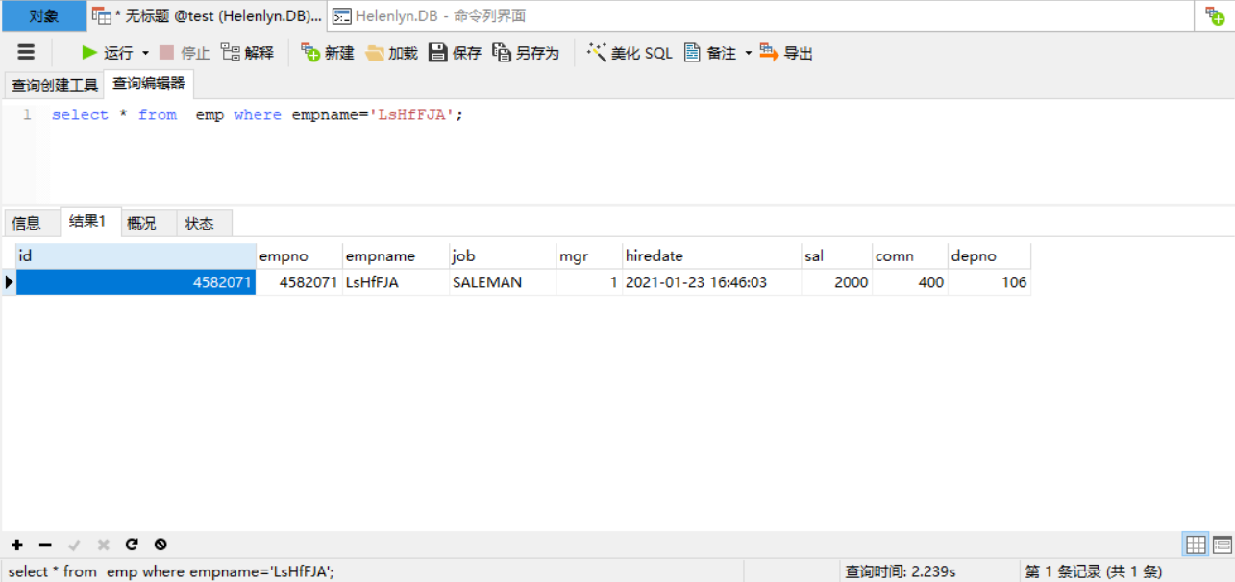1235x582 pixels.
Task: Expand the 运行 dropdown arrow
Action: coord(146,53)
